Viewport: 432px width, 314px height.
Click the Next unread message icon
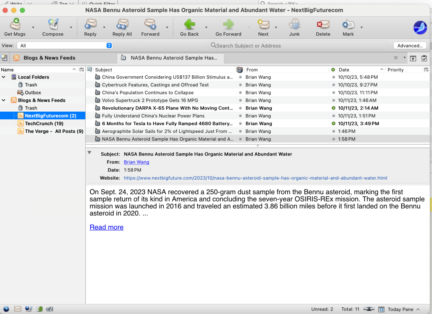(263, 24)
